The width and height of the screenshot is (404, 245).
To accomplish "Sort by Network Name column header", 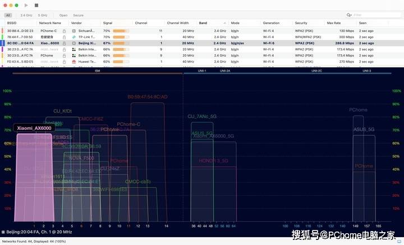I will tap(50, 23).
